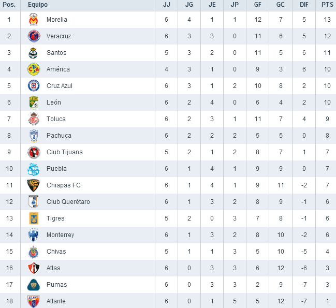The image size is (336, 308).
Task: Select the Monterrey club badge
Action: (x=34, y=235)
